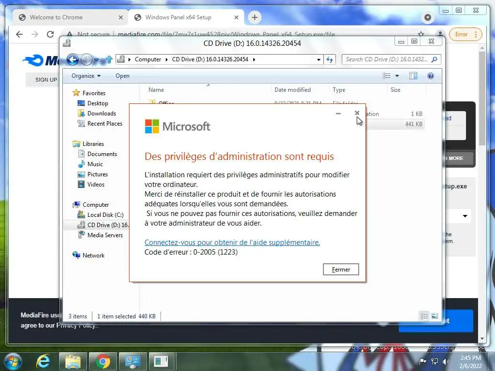Open the Connectez-vous pour obtenir de l'aide link

[x=232, y=243]
